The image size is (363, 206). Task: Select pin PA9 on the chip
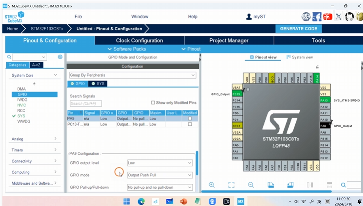(325, 126)
